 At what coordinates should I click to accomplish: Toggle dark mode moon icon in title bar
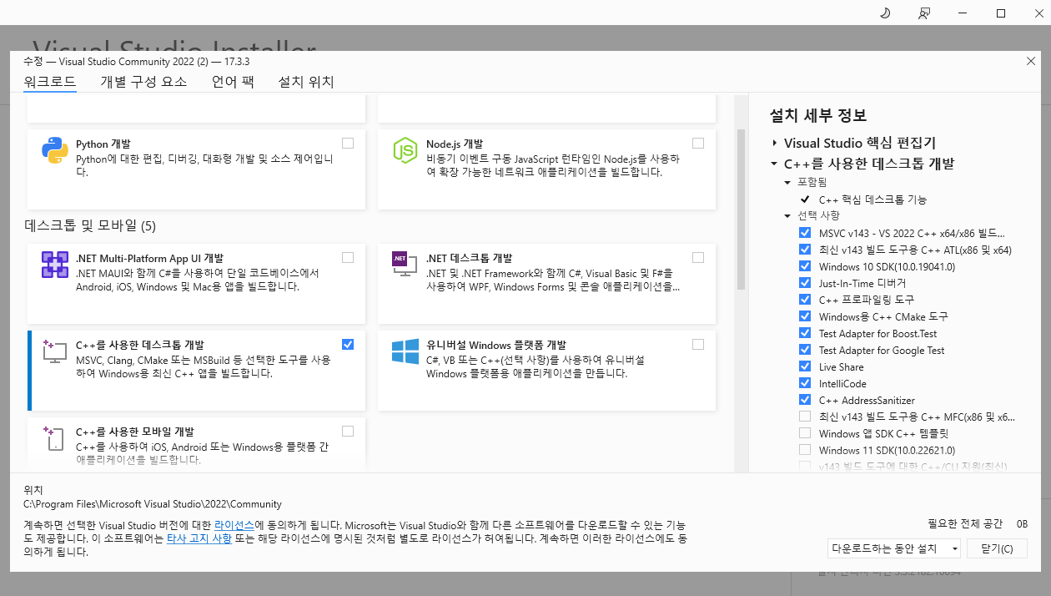coord(885,13)
